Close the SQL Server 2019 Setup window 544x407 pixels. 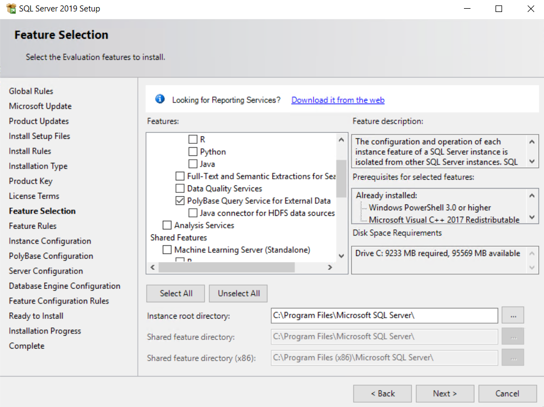coord(530,9)
